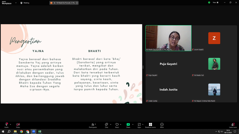Screen dimensions: 239x134
Task: Open the Chat panel
Action: 106,125
